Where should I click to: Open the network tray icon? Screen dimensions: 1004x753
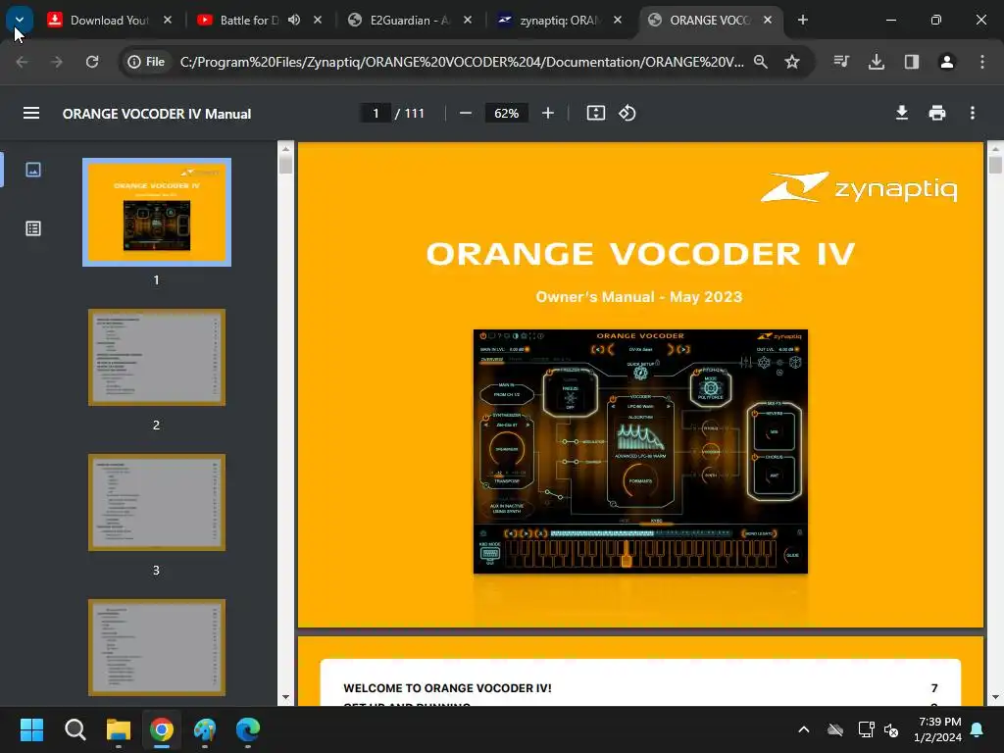pyautogui.click(x=866, y=729)
